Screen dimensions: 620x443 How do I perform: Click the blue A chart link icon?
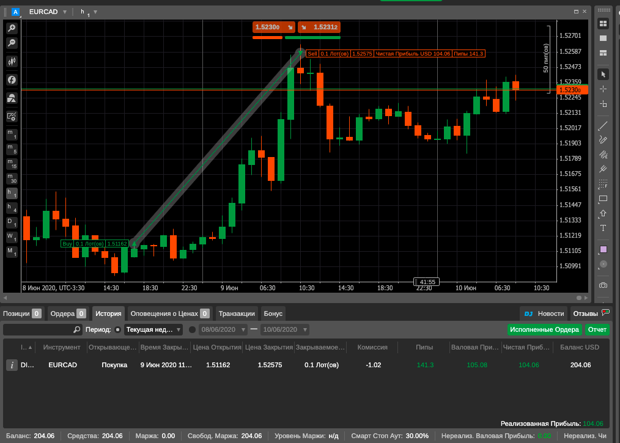tap(15, 12)
